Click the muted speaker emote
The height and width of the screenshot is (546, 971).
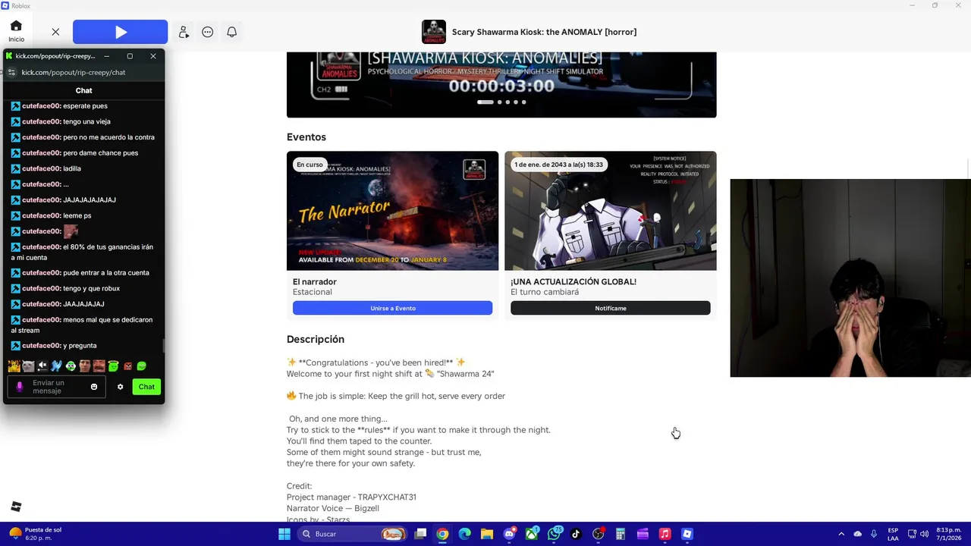tap(42, 366)
